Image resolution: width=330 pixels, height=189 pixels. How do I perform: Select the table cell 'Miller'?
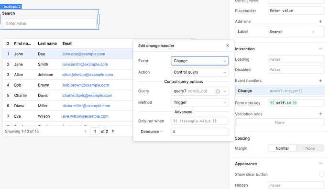tap(43, 106)
